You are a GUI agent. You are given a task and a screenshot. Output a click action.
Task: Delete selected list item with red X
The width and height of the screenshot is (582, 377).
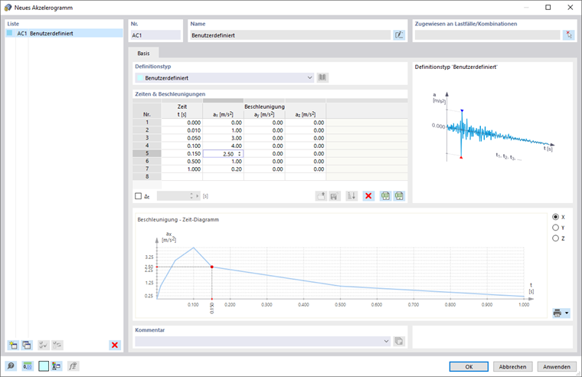pyautogui.click(x=115, y=345)
